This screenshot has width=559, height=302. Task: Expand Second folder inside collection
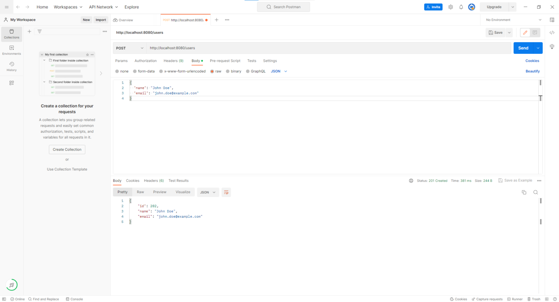pyautogui.click(x=44, y=82)
